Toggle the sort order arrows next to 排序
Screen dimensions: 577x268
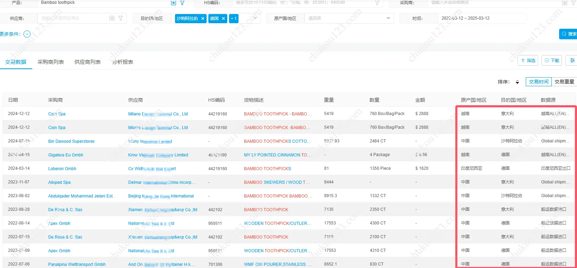coord(517,82)
